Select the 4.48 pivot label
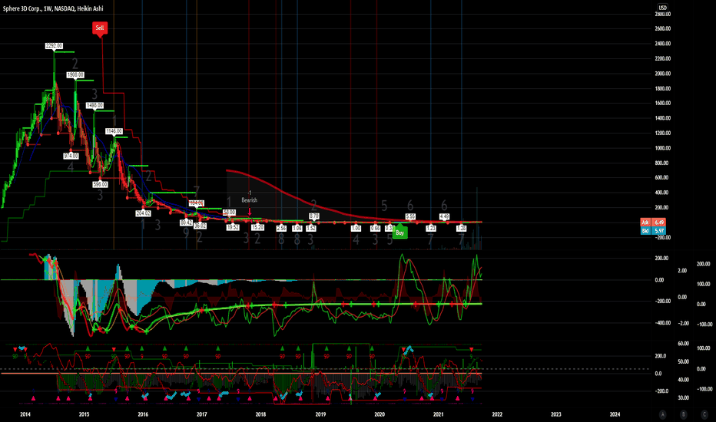Image resolution: width=716 pixels, height=422 pixels. 444,216
